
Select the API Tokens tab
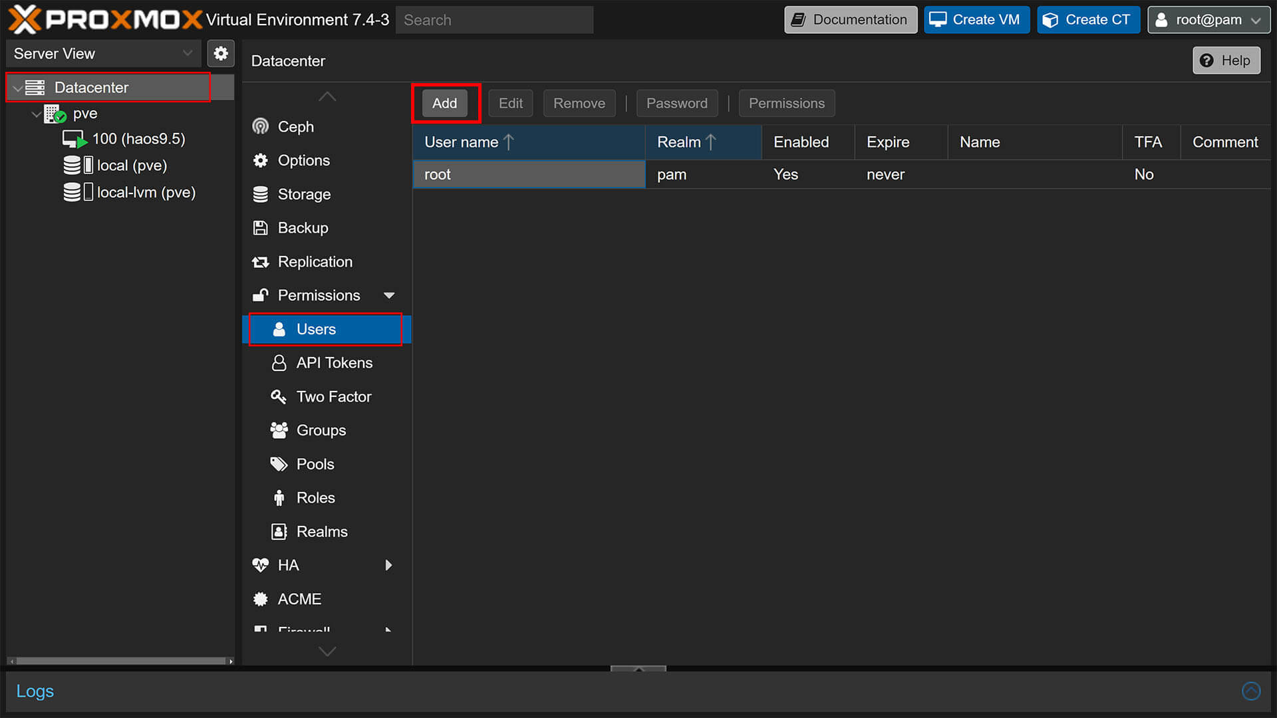tap(335, 363)
